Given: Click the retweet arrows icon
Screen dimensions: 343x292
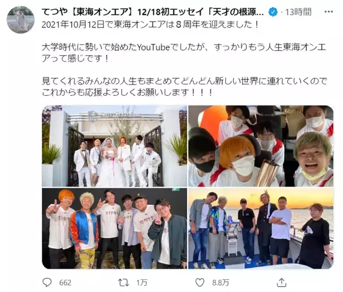Looking at the screenshot, I should pyautogui.click(x=123, y=283).
